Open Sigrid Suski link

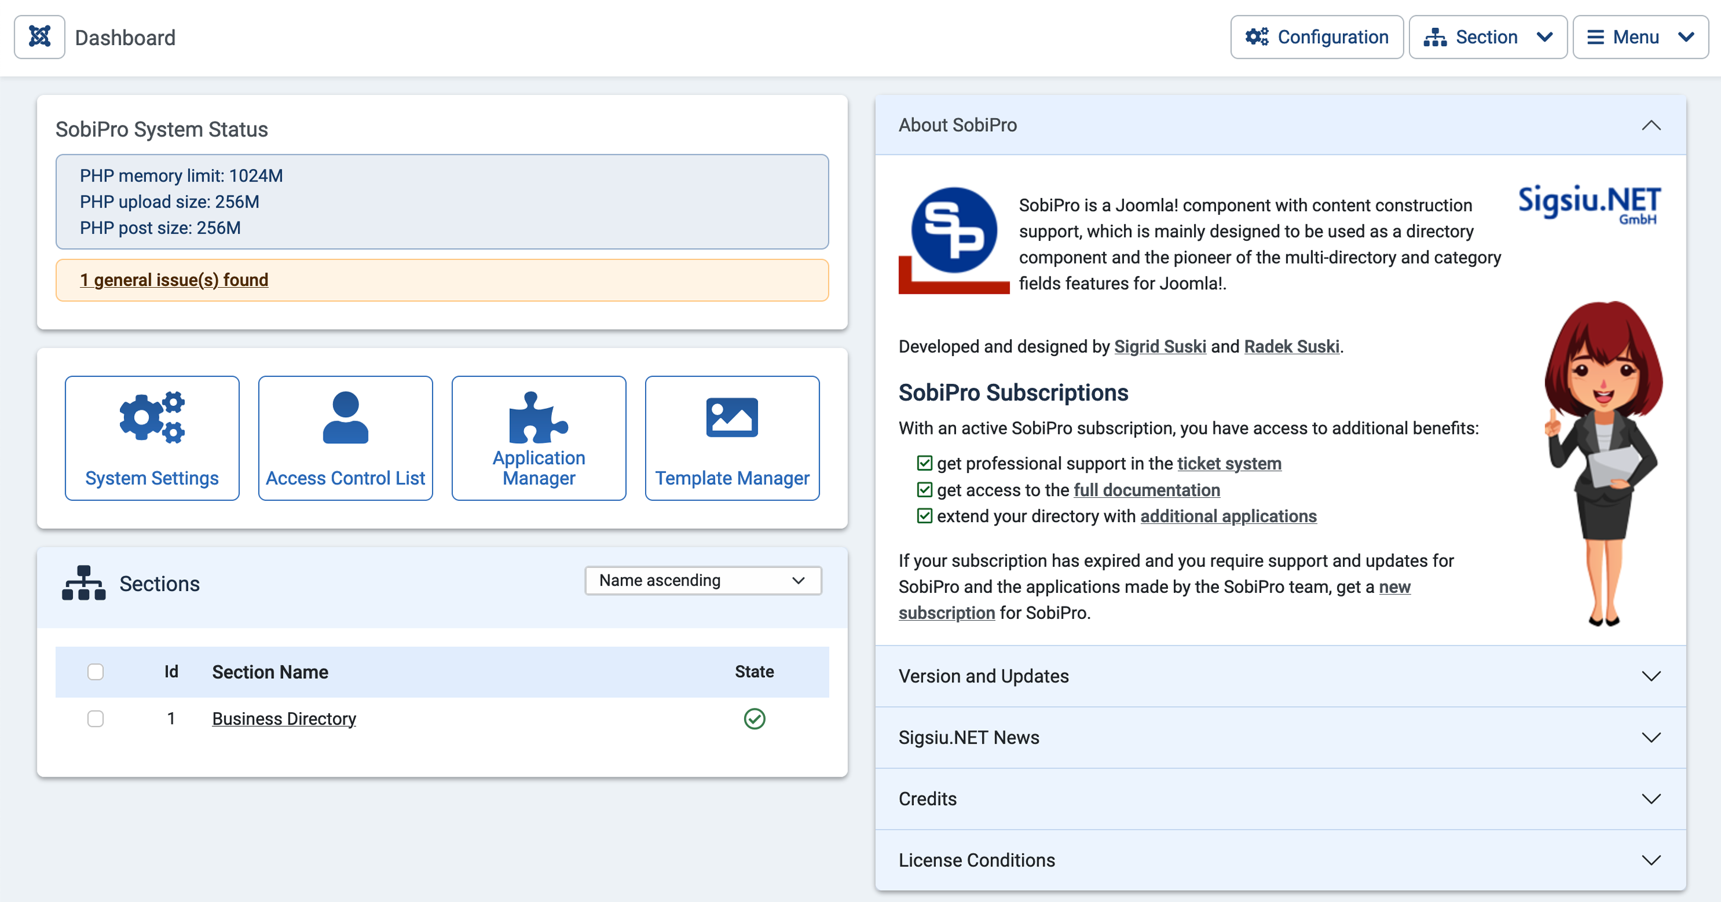coord(1160,346)
